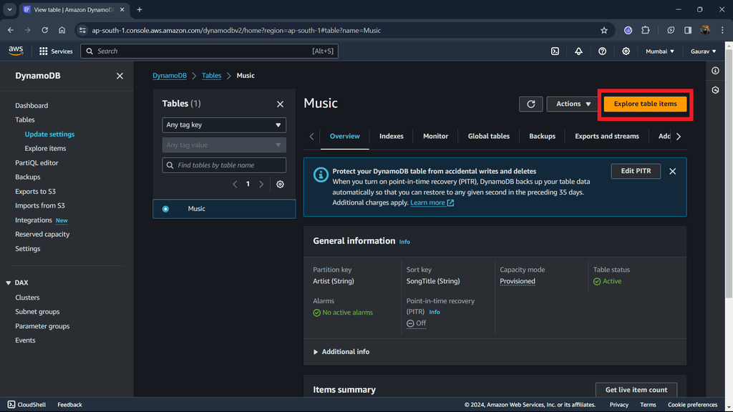Image resolution: width=733 pixels, height=412 pixels.
Task: Open AWS console settings gear in top bar
Action: (x=626, y=51)
